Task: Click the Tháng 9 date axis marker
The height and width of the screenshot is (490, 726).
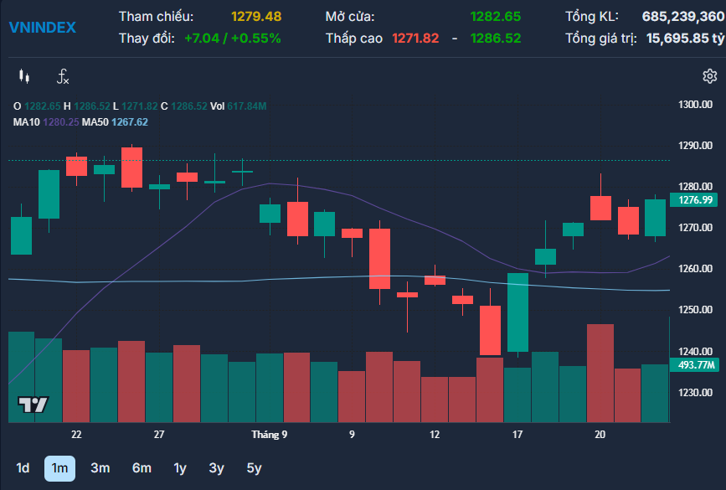Action: (270, 435)
